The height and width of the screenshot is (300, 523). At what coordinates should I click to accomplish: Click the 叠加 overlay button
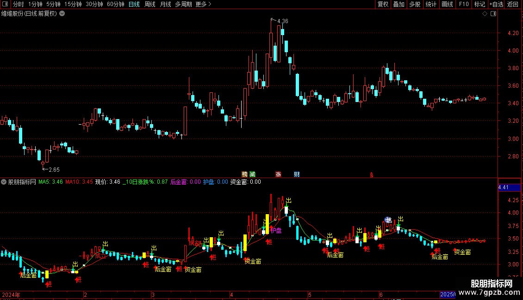[x=399, y=4]
